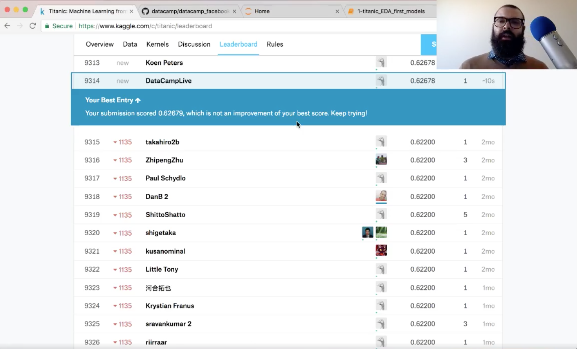Open takahiro2b's avatar icon
This screenshot has width=577, height=349.
pyautogui.click(x=381, y=142)
